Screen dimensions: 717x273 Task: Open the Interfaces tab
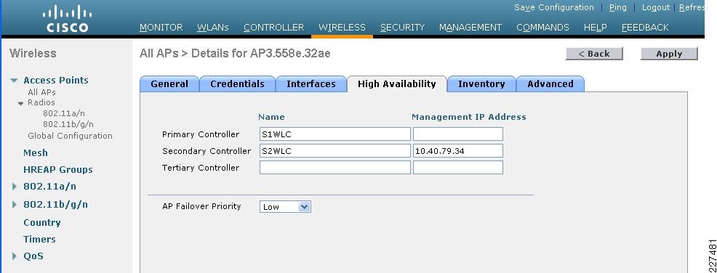click(x=311, y=84)
